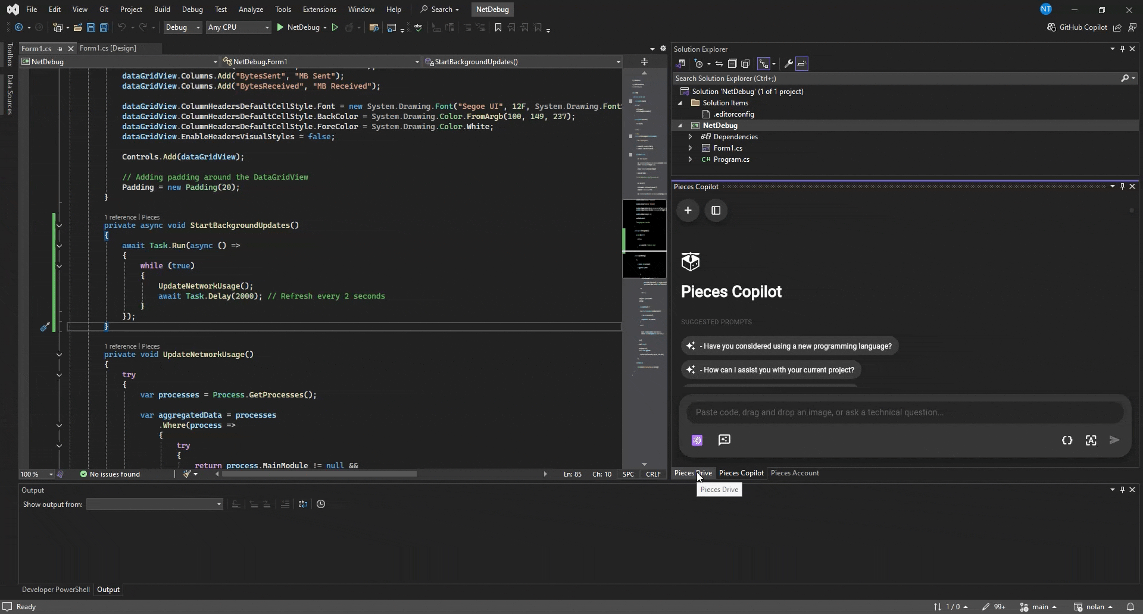The image size is (1143, 614).
Task: Toggle Show All Files in Solution Explorer
Action: coord(745,64)
